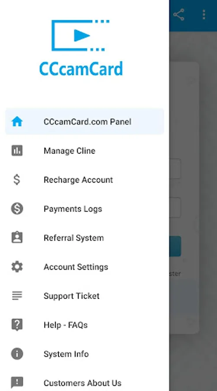Open the three-dot overflow menu
This screenshot has height=391, width=217.
(x=204, y=14)
